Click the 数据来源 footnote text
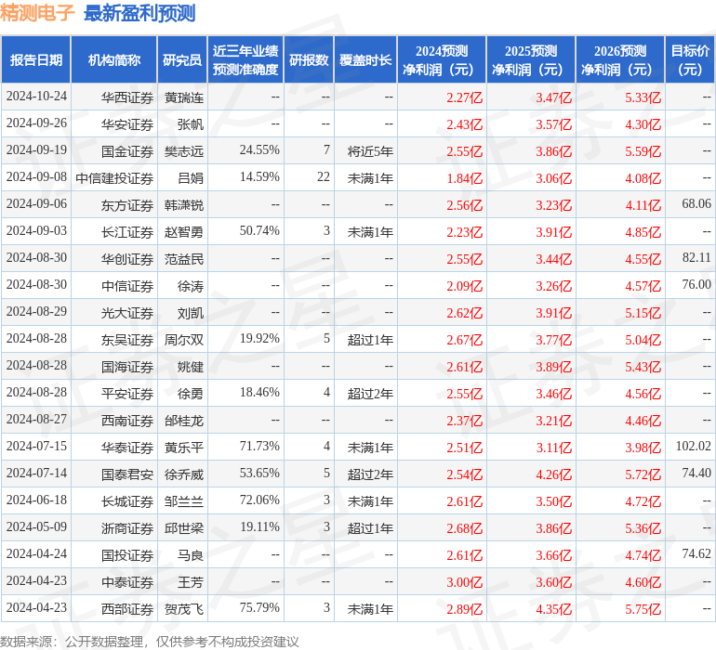 (150, 642)
